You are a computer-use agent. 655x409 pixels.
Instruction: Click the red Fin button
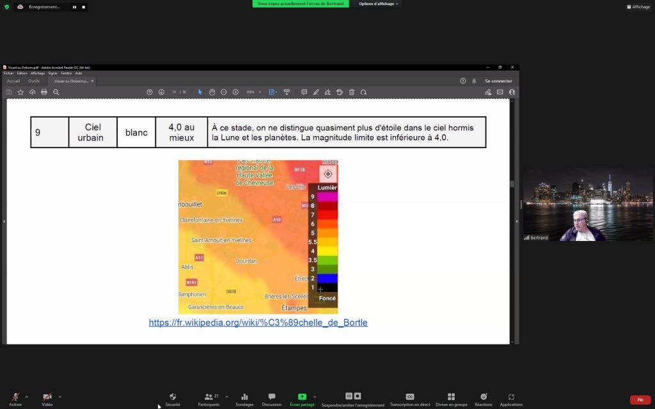coord(640,400)
